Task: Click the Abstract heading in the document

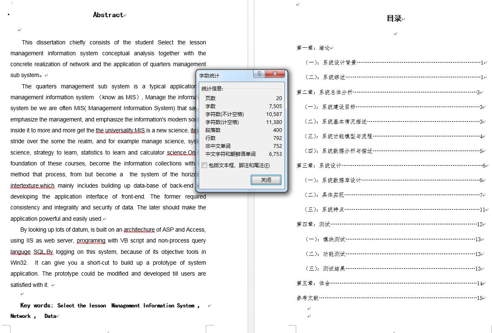Action: [x=108, y=15]
